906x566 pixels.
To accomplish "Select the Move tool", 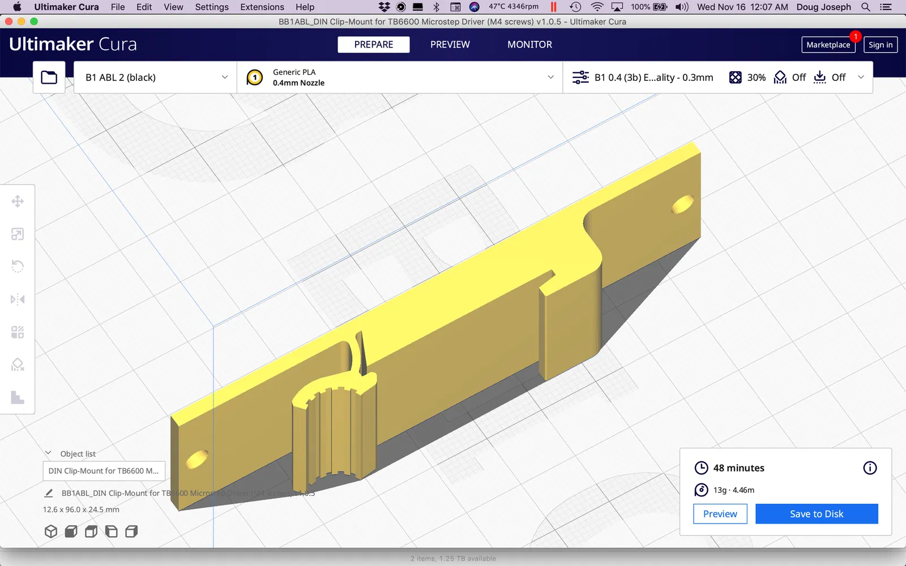I will [18, 201].
